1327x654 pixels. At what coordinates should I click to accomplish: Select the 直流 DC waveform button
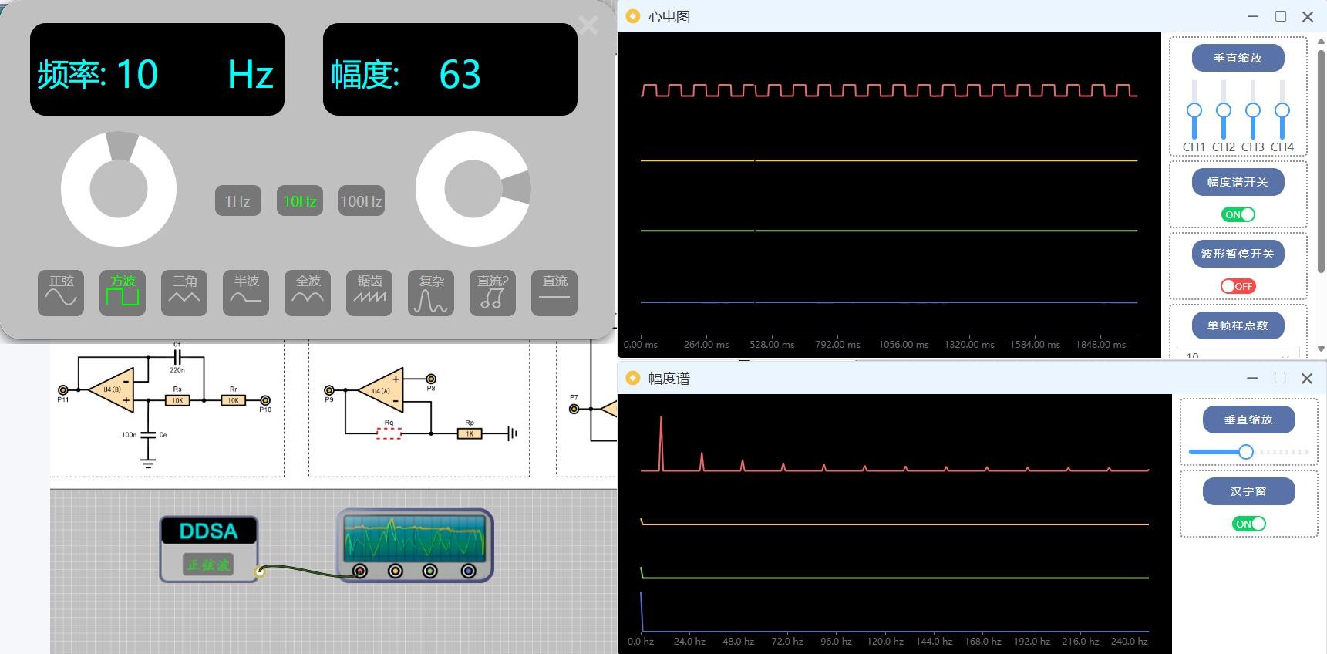pyautogui.click(x=554, y=293)
